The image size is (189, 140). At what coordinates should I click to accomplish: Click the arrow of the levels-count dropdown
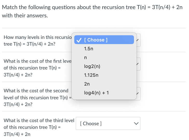click(x=138, y=40)
